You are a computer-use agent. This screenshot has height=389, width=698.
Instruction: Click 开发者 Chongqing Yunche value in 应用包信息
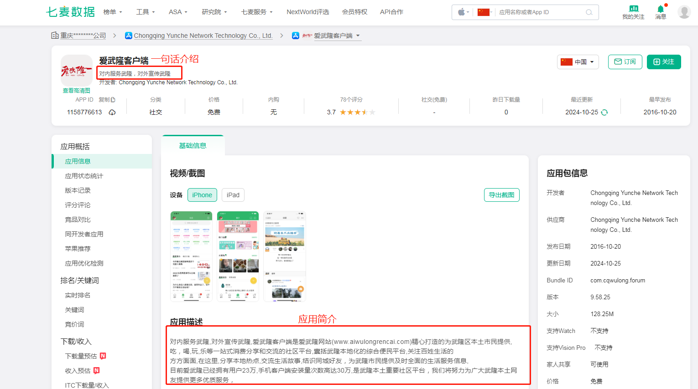(x=634, y=198)
